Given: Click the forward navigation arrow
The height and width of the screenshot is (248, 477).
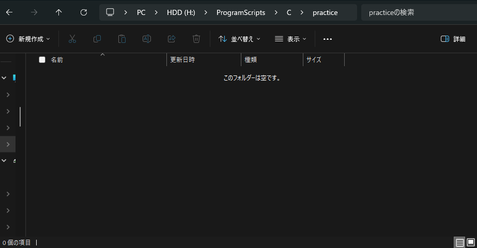Looking at the screenshot, I should (x=34, y=12).
